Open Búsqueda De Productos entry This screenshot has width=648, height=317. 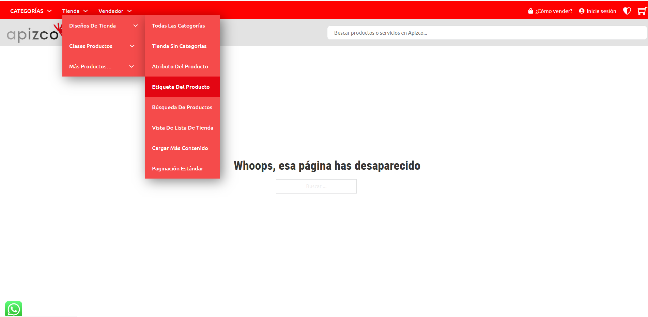[x=182, y=107]
